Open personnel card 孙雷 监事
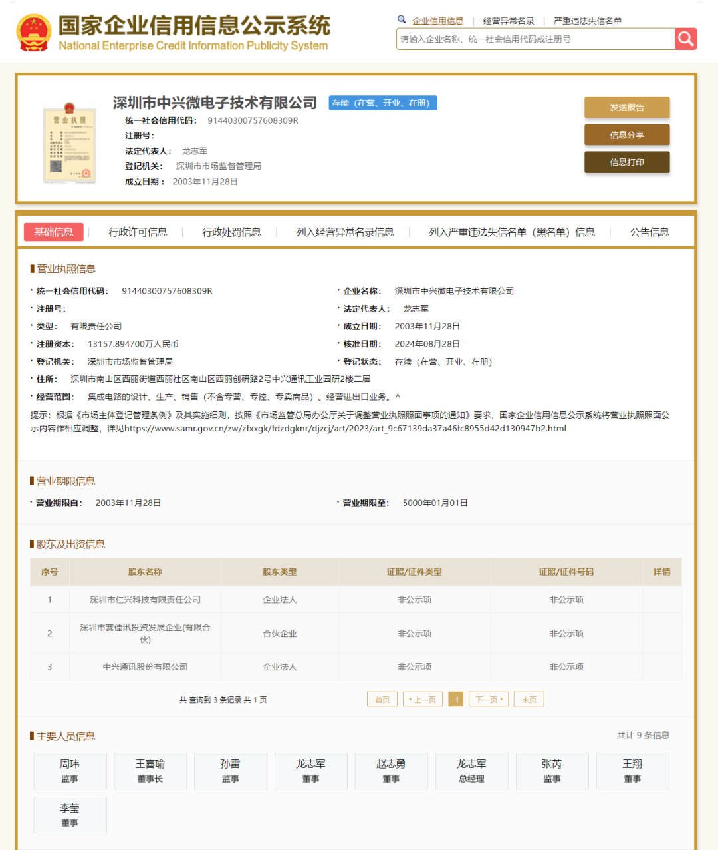 (231, 771)
